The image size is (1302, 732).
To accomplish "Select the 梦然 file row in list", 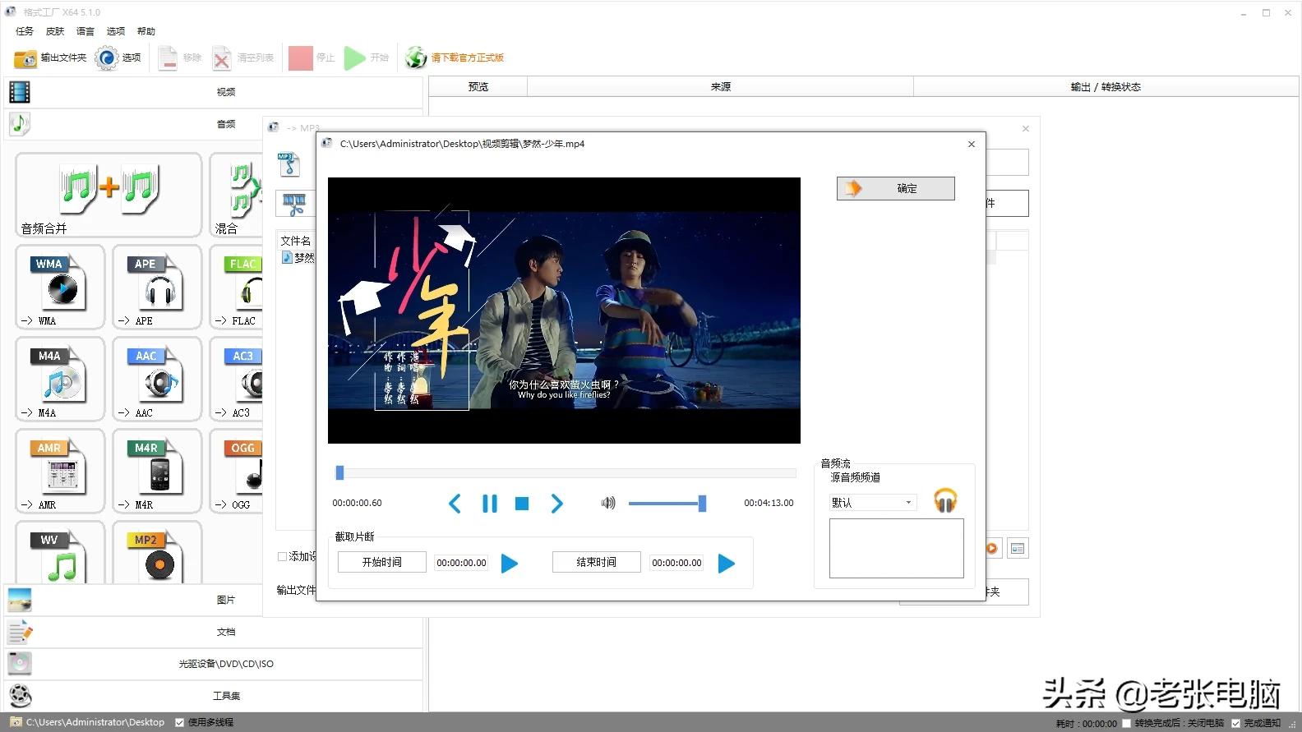I will 298,257.
